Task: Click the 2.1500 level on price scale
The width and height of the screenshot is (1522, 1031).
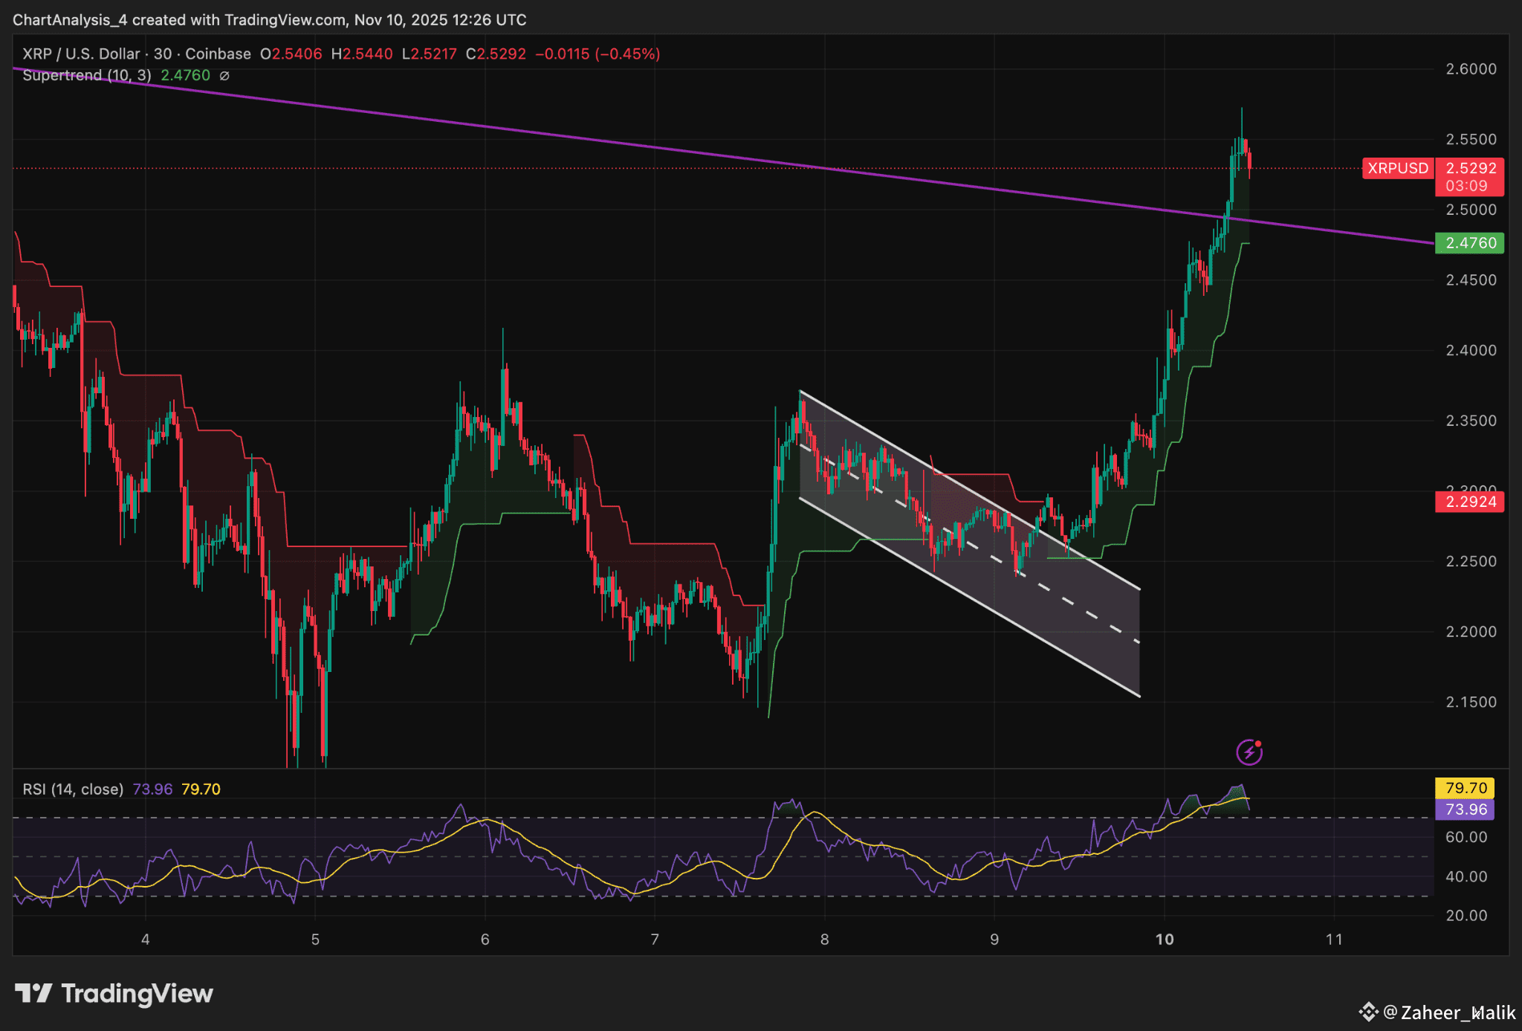Action: click(1471, 702)
